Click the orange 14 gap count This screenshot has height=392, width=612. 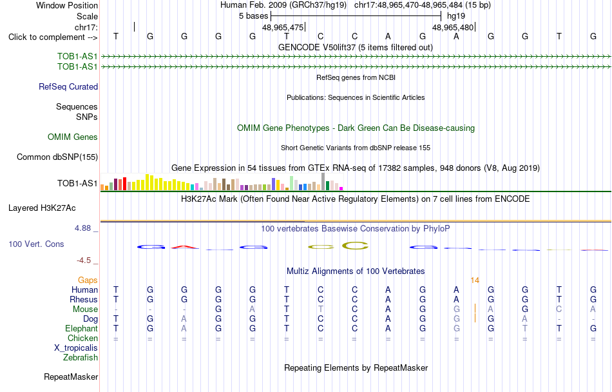pos(475,280)
